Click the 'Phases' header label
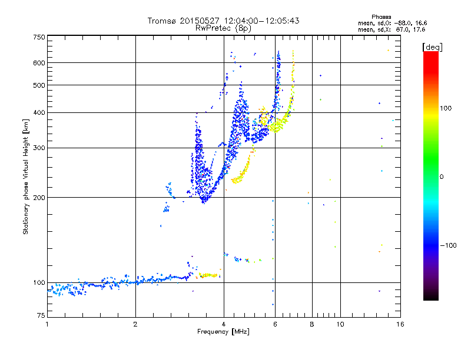 (x=381, y=17)
